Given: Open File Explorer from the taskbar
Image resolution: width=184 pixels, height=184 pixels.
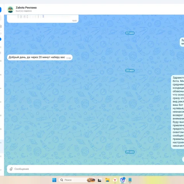Looking at the screenshot, I should 107,180.
